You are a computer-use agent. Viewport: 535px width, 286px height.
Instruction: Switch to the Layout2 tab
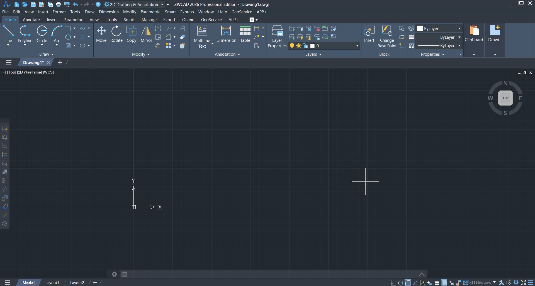[77, 283]
